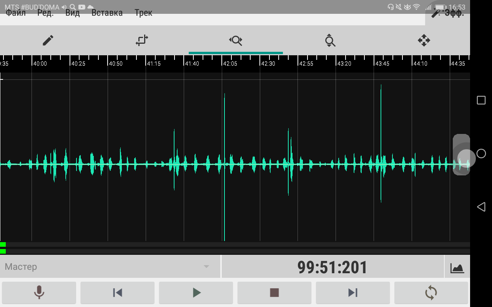Open the spectrum graph view icon
This screenshot has width=492, height=307.
457,267
